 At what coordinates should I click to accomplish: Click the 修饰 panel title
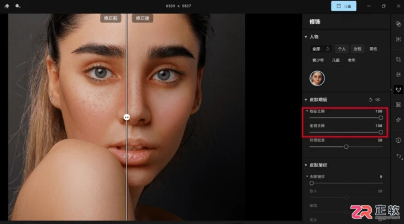pos(315,22)
